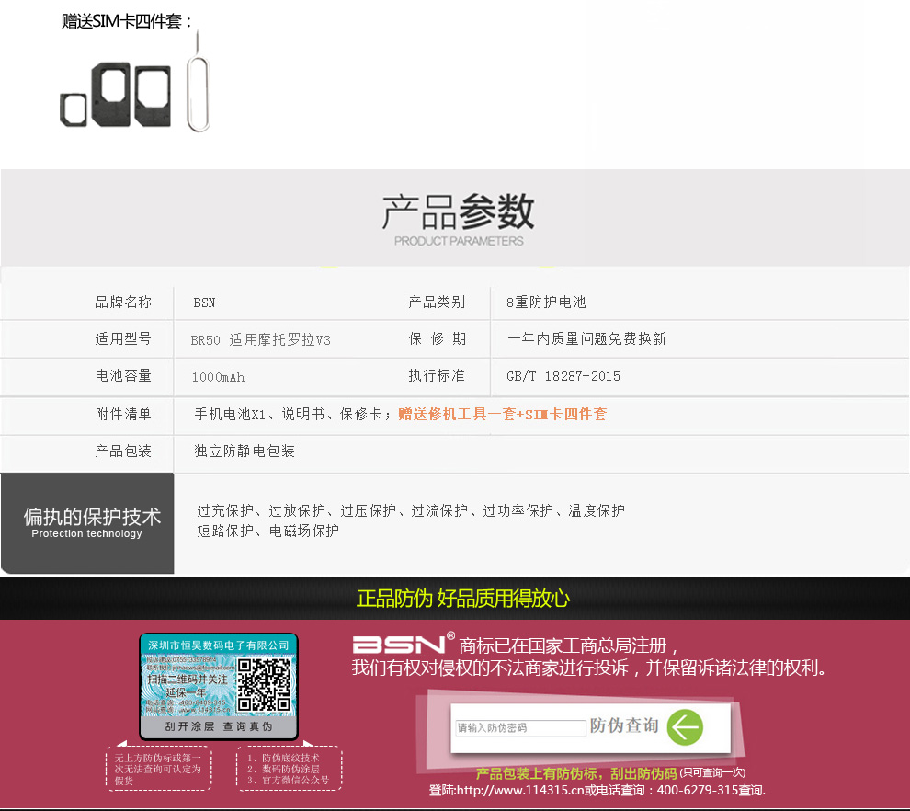Viewport: 910px width, 811px height.
Task: Click the 正品防伪 好品质用得放心 banner
Action: pyautogui.click(x=463, y=599)
